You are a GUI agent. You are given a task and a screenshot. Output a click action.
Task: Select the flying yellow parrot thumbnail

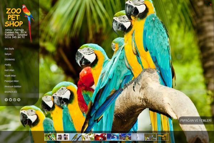coord(163,137)
